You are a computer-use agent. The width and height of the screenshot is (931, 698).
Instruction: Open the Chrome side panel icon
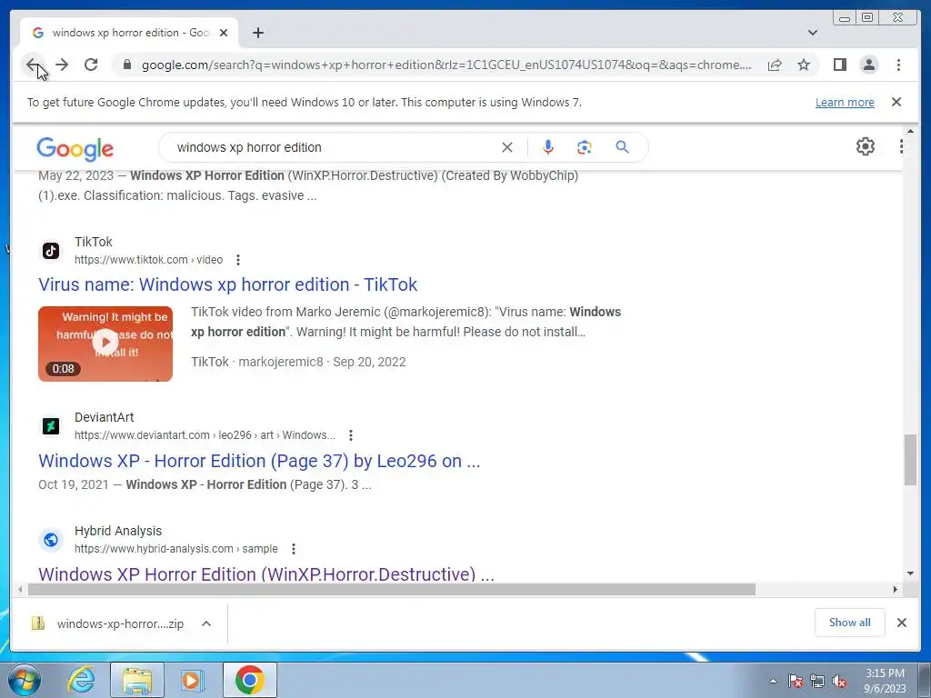coord(839,65)
